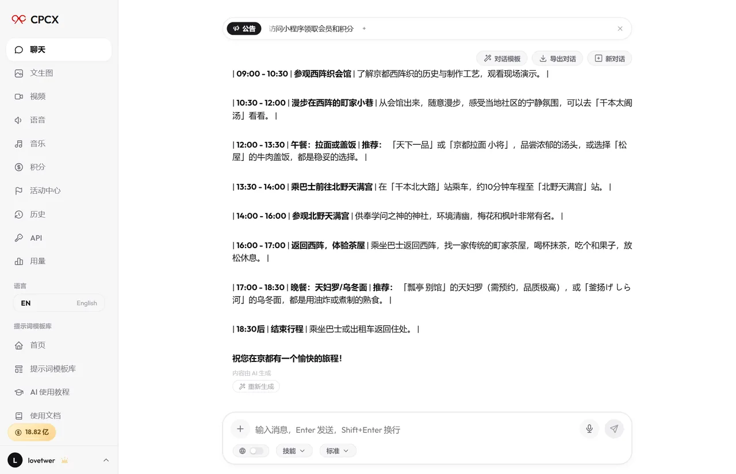Regenerate the response with 重新生成

click(x=256, y=387)
